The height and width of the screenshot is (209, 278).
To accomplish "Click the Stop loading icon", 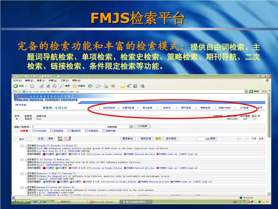I will pos(42,86).
